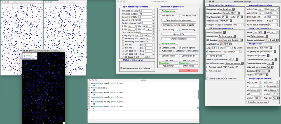This screenshot has height=124, width=281.
Task: Enable the Auto select checkbox
Action: (x=160, y=51)
